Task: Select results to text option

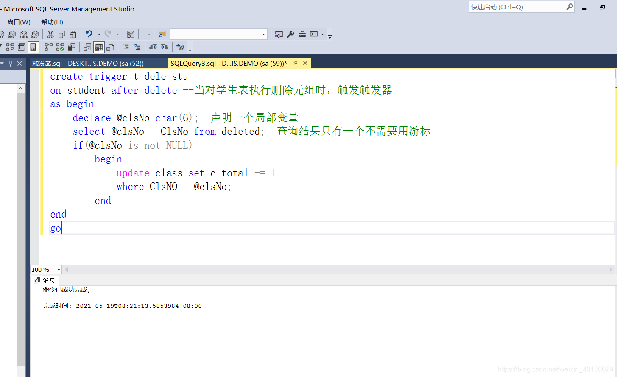Action: point(87,47)
